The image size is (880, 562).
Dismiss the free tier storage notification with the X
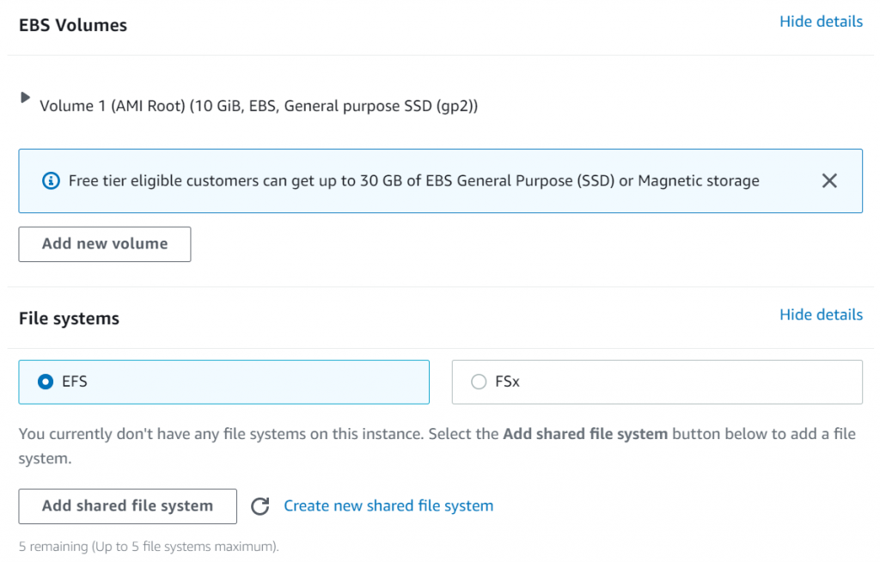pyautogui.click(x=829, y=180)
